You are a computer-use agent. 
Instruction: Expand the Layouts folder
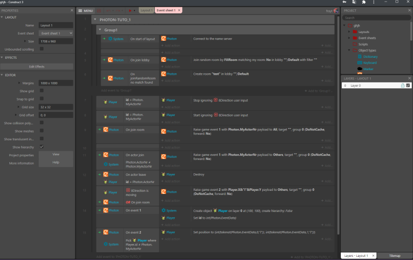[x=350, y=32]
